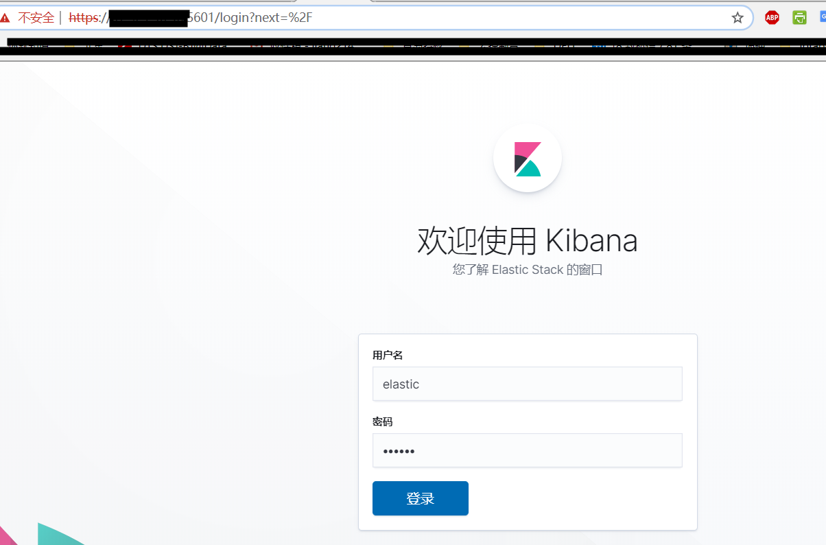Open the green printer extension
The width and height of the screenshot is (826, 545).
pos(799,18)
